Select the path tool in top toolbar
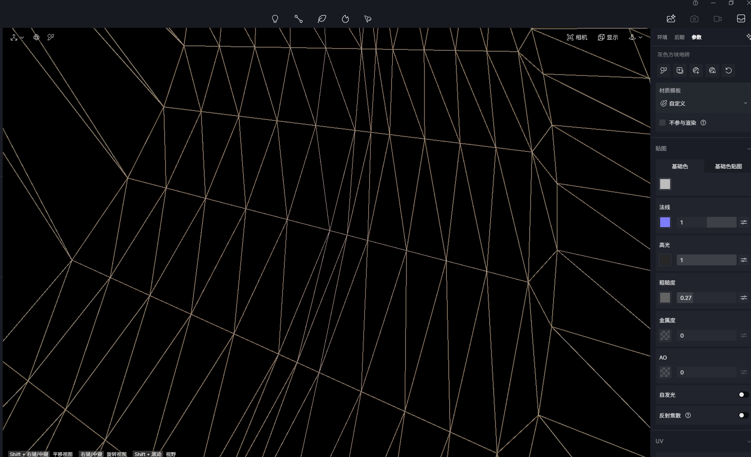 coord(298,19)
